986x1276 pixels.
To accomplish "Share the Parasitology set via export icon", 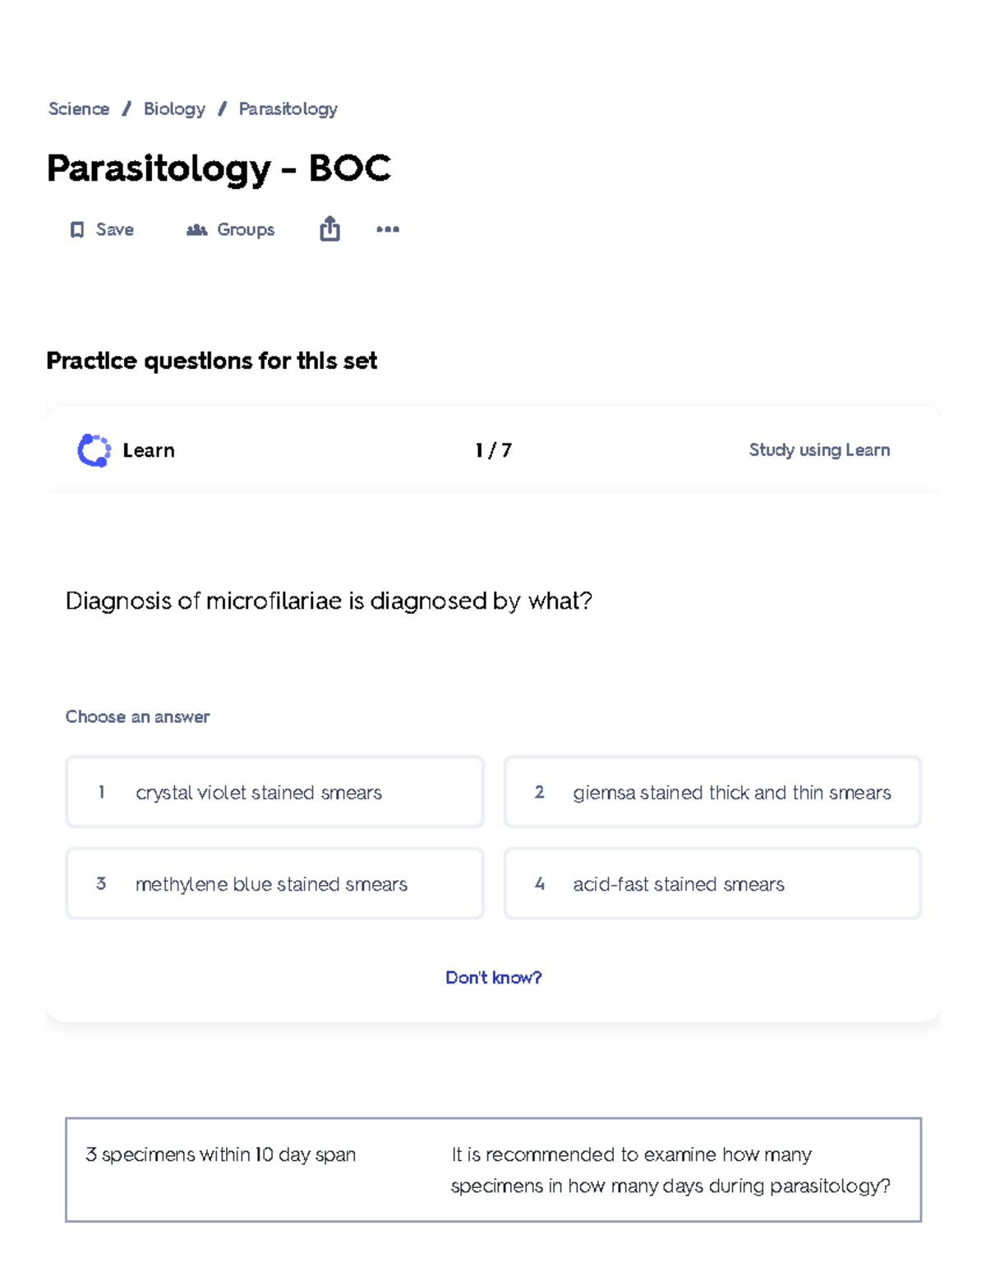I will (330, 229).
